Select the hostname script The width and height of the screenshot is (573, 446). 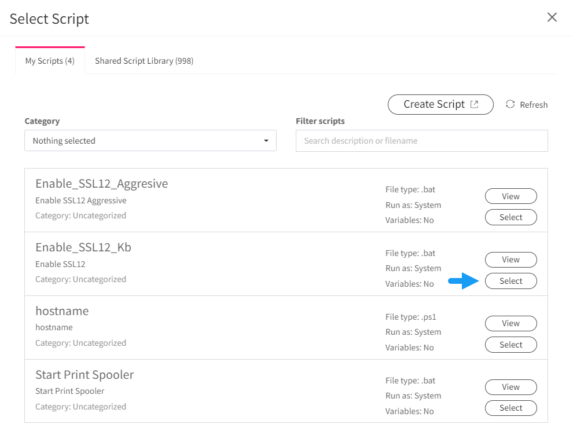pyautogui.click(x=511, y=345)
